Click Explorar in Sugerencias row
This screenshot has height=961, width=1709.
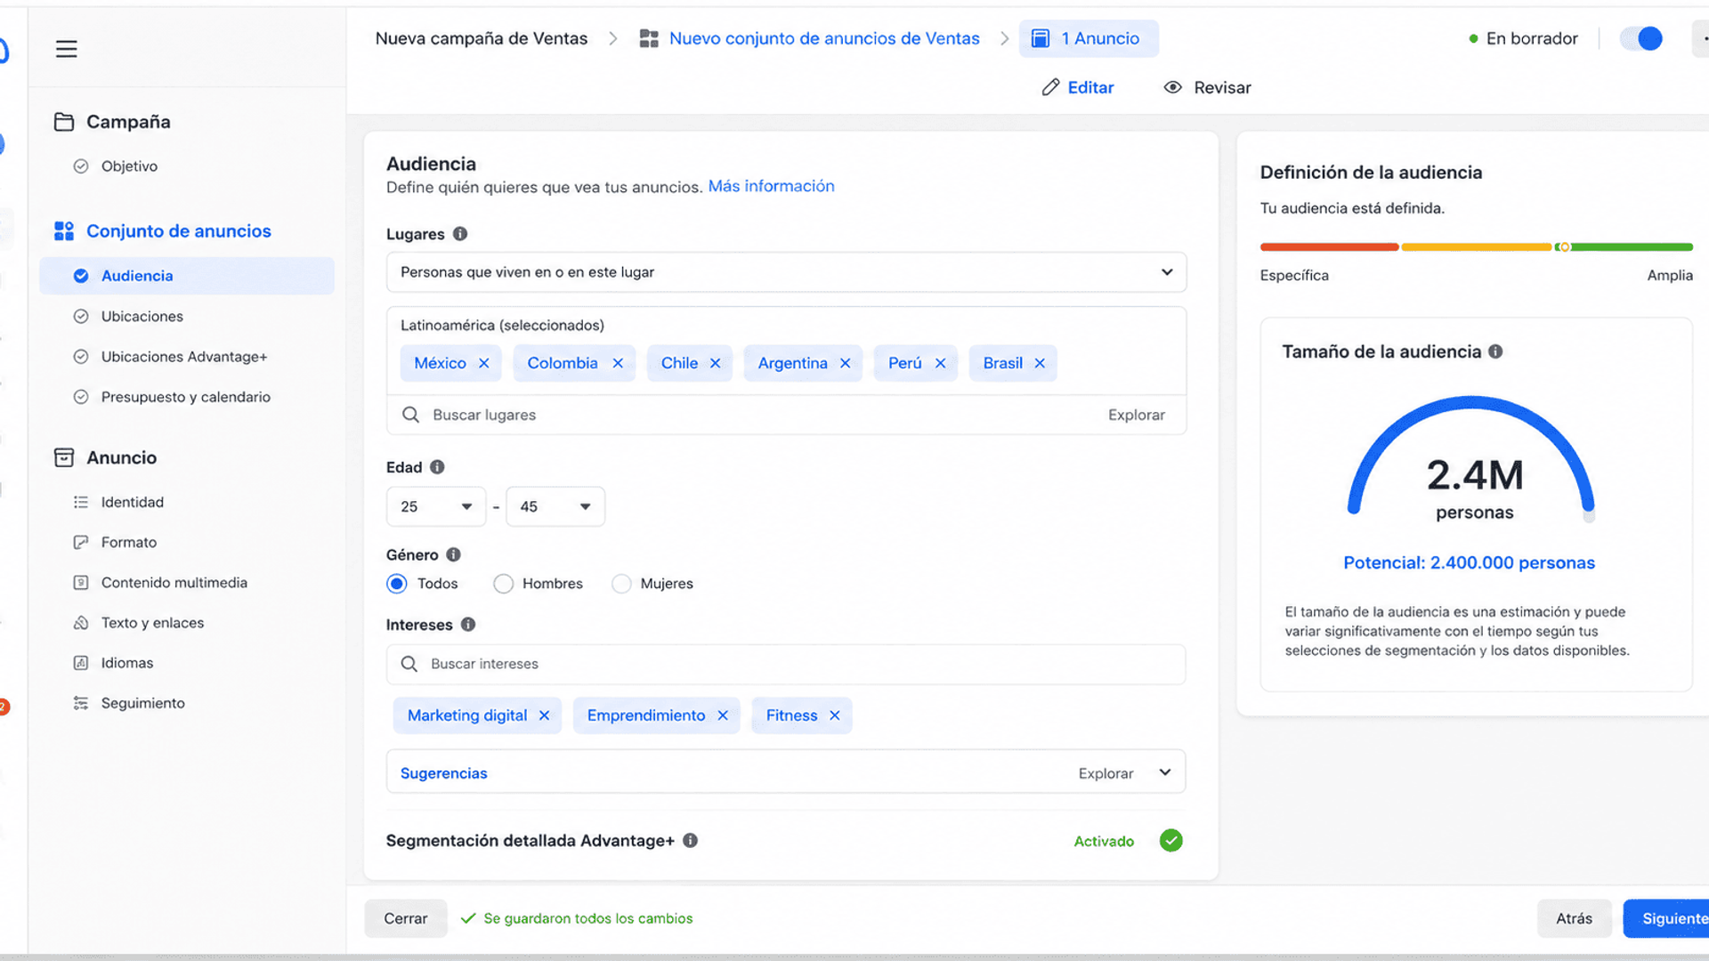coord(1106,773)
